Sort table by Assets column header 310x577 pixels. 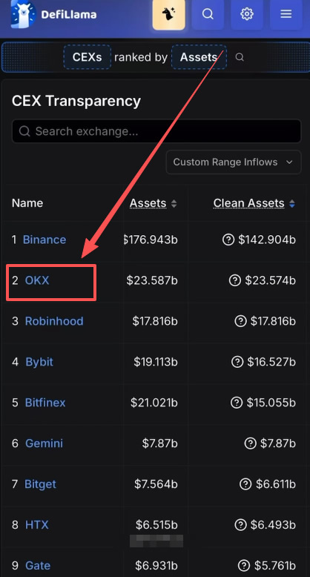[x=154, y=203]
